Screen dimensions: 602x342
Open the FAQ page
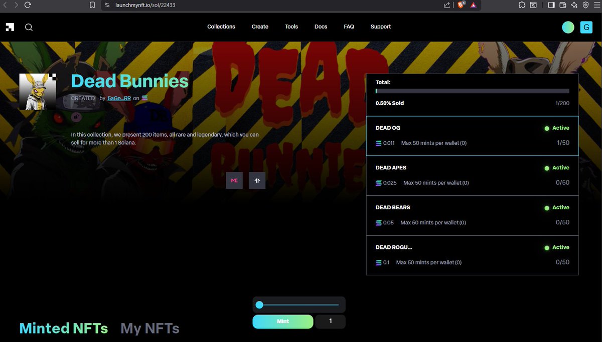coord(349,27)
